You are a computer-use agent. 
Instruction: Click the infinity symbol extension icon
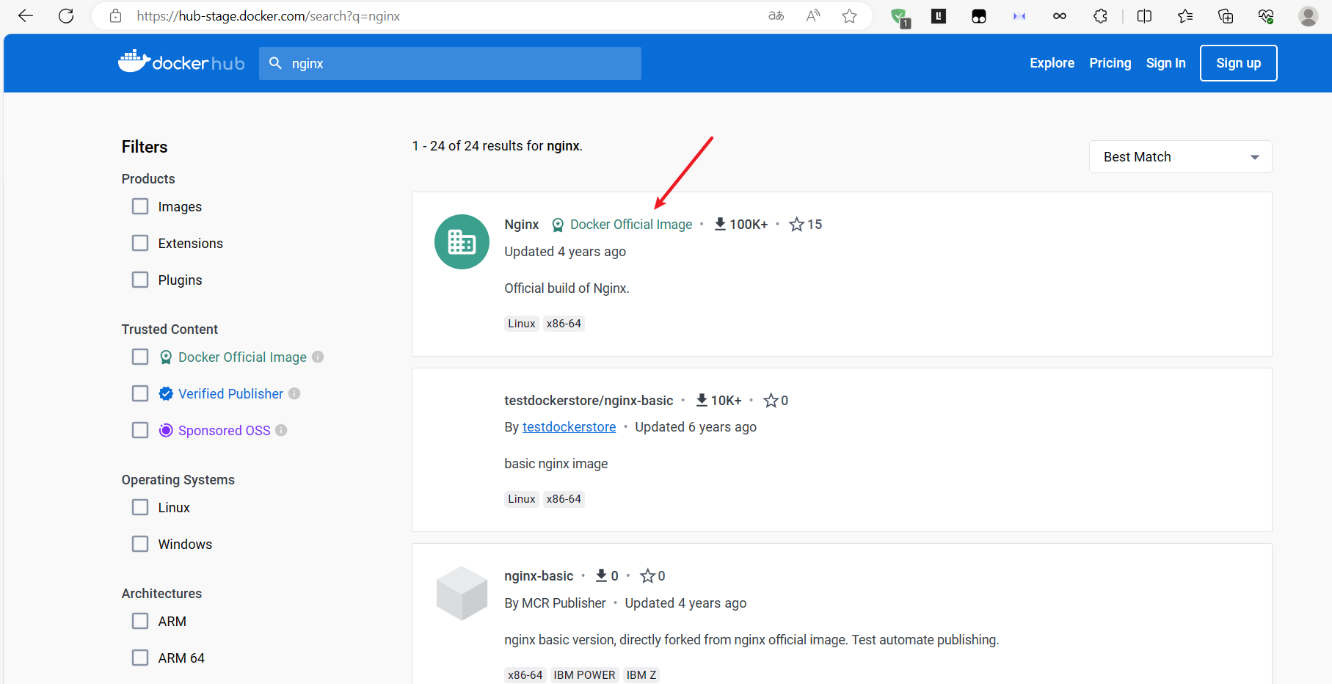coord(1059,16)
